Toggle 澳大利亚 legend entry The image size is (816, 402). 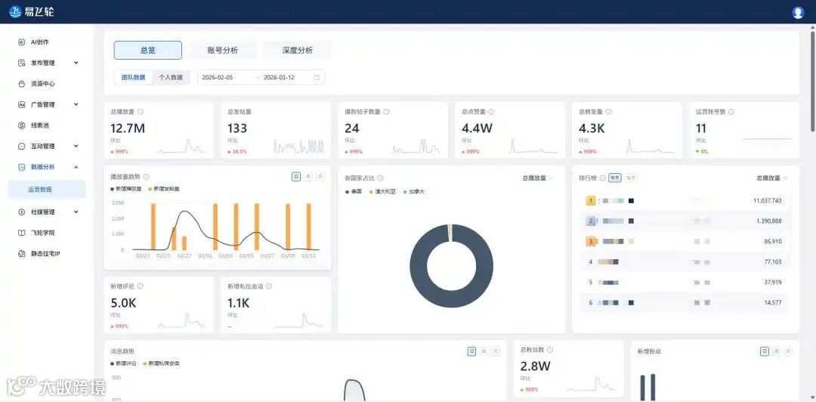pyautogui.click(x=382, y=192)
